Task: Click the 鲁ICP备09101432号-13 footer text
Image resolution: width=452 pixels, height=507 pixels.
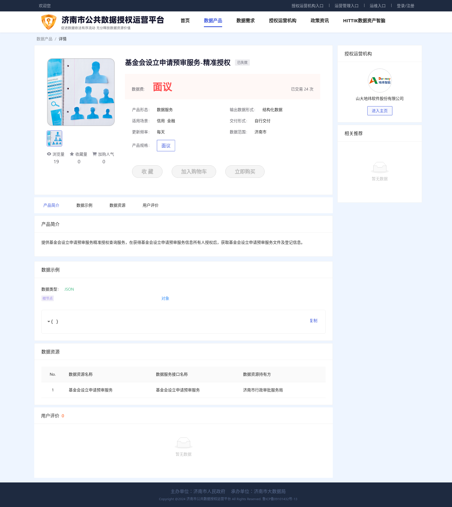Action: pyautogui.click(x=280, y=499)
